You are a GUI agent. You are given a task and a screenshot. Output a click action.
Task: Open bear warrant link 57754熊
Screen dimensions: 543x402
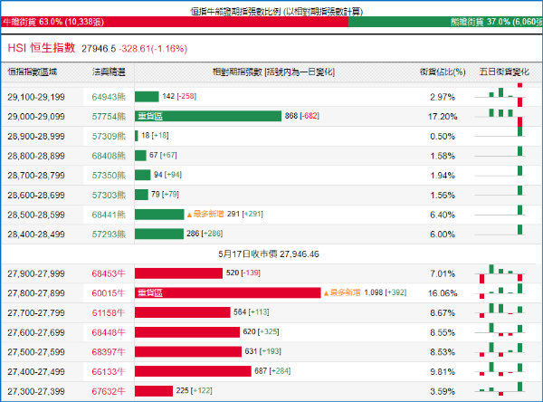coord(109,116)
